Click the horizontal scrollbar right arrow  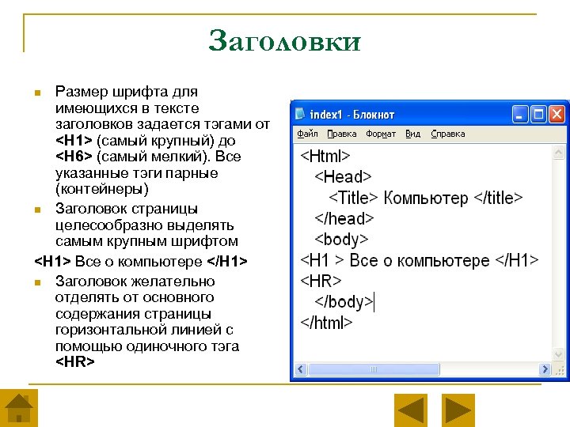pyautogui.click(x=544, y=369)
